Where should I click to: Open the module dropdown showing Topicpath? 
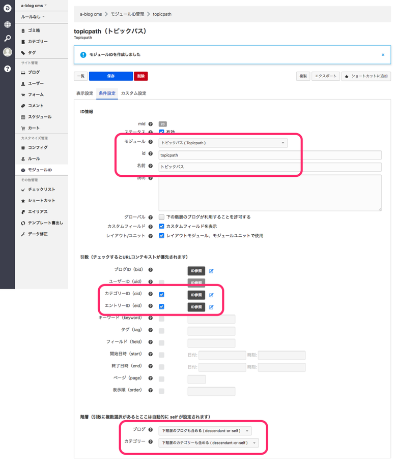pos(222,143)
